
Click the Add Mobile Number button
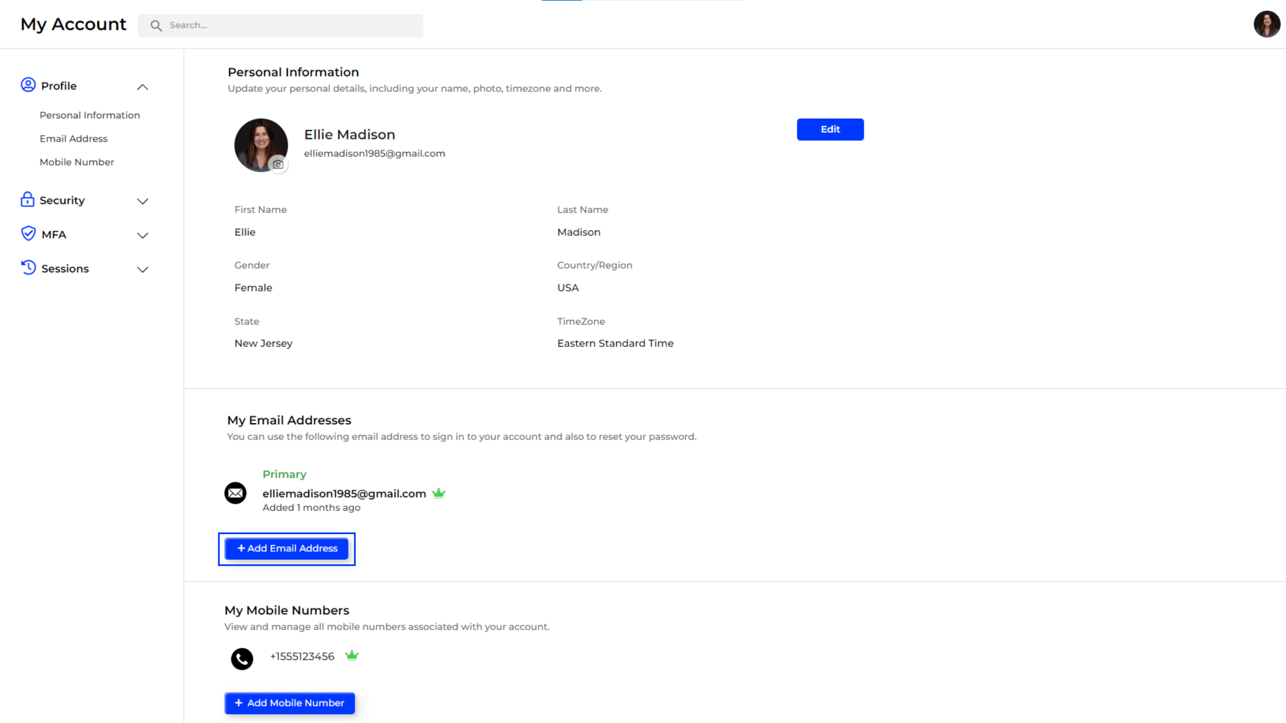pyautogui.click(x=289, y=703)
